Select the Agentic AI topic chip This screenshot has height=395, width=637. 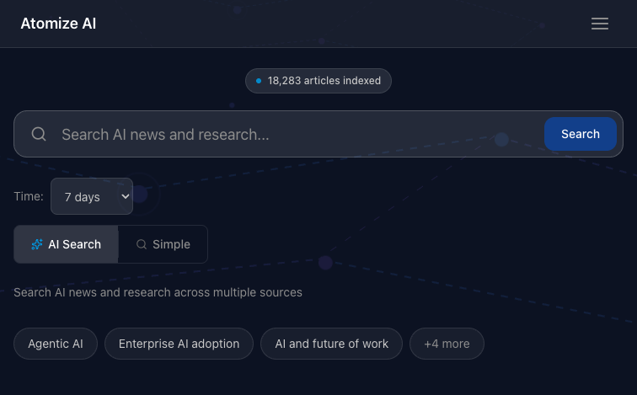click(56, 344)
